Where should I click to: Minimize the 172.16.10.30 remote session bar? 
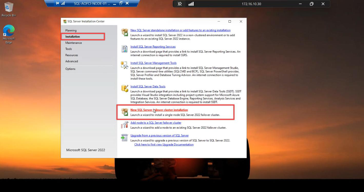click(300, 4)
